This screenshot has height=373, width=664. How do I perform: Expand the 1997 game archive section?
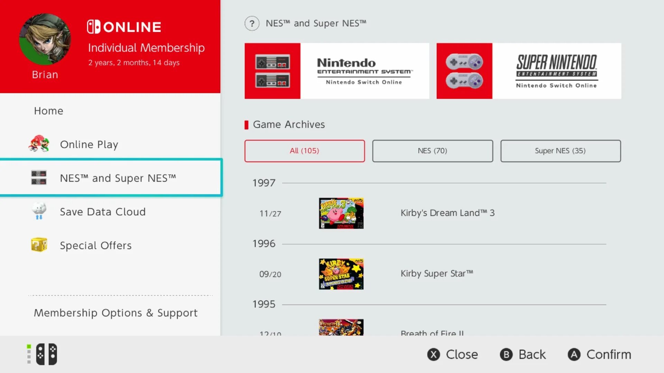pos(264,182)
